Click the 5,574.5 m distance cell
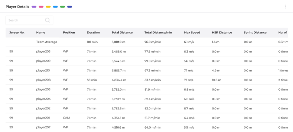This screenshot has width=293, height=132. coord(119,61)
